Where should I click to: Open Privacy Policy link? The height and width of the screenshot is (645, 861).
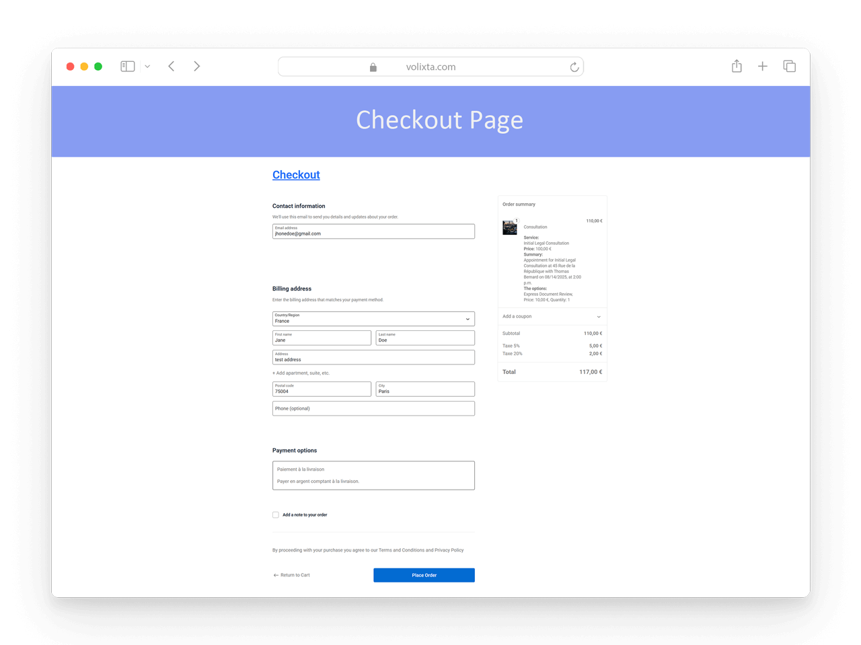449,550
